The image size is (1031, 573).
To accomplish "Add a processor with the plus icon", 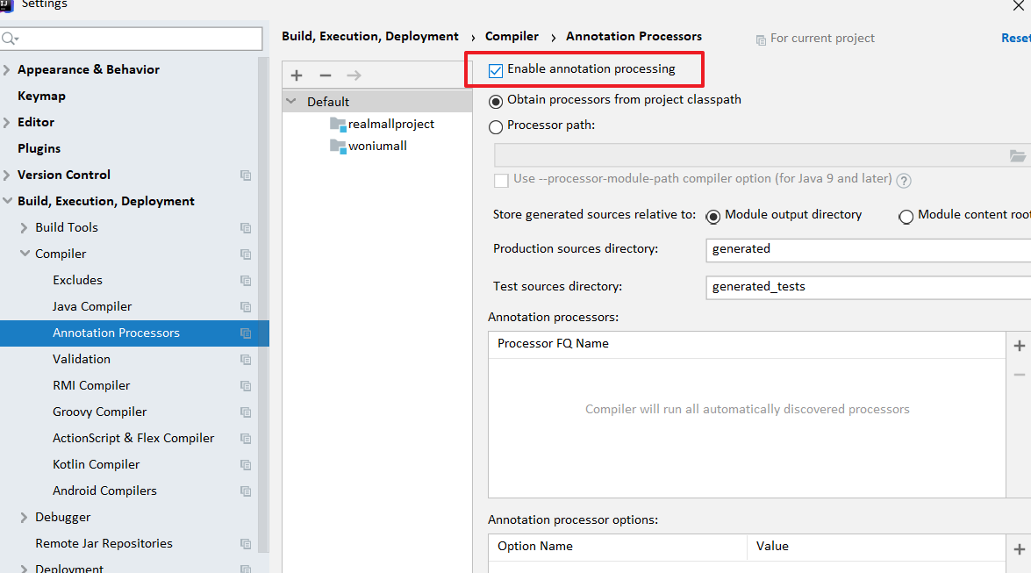I will pyautogui.click(x=1019, y=346).
